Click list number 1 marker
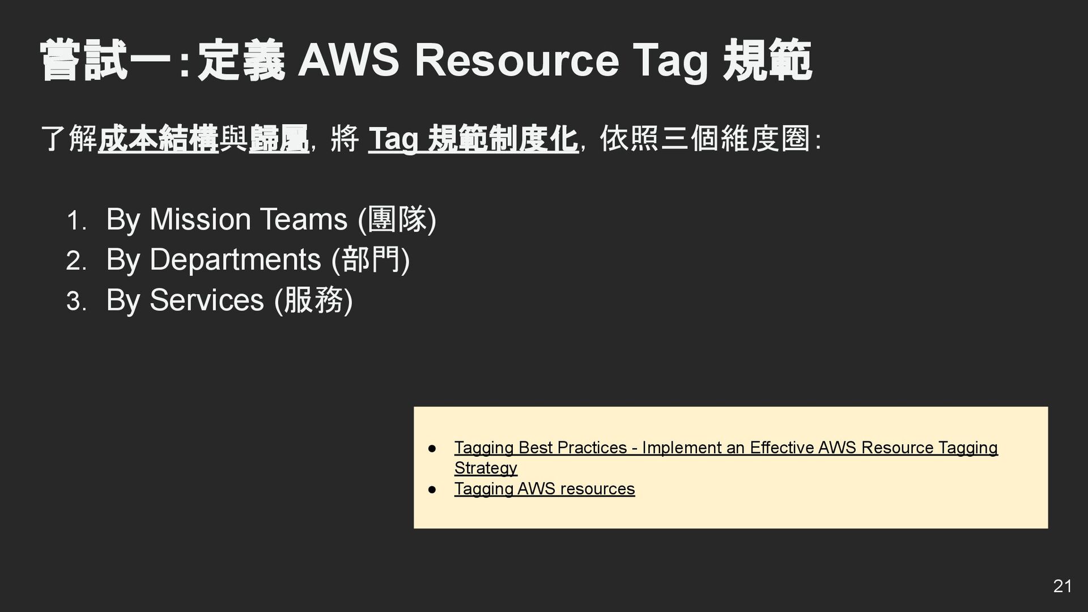1088x612 pixels. click(76, 221)
